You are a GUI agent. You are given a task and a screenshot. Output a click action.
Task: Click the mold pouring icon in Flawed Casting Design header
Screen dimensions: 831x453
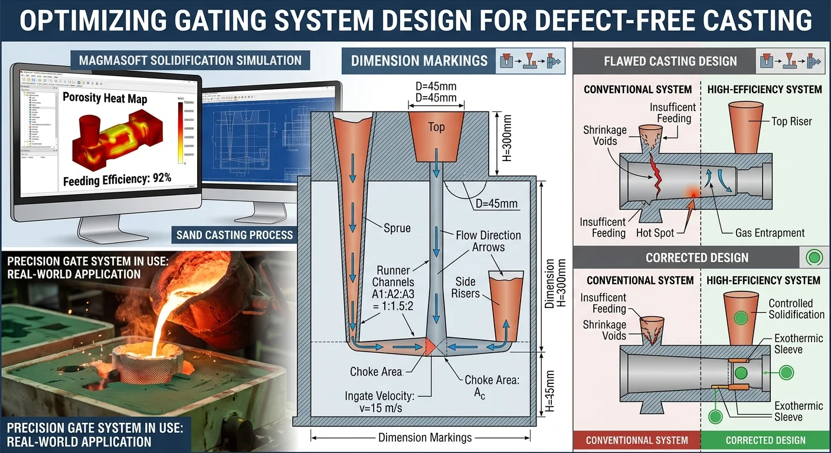(767, 60)
